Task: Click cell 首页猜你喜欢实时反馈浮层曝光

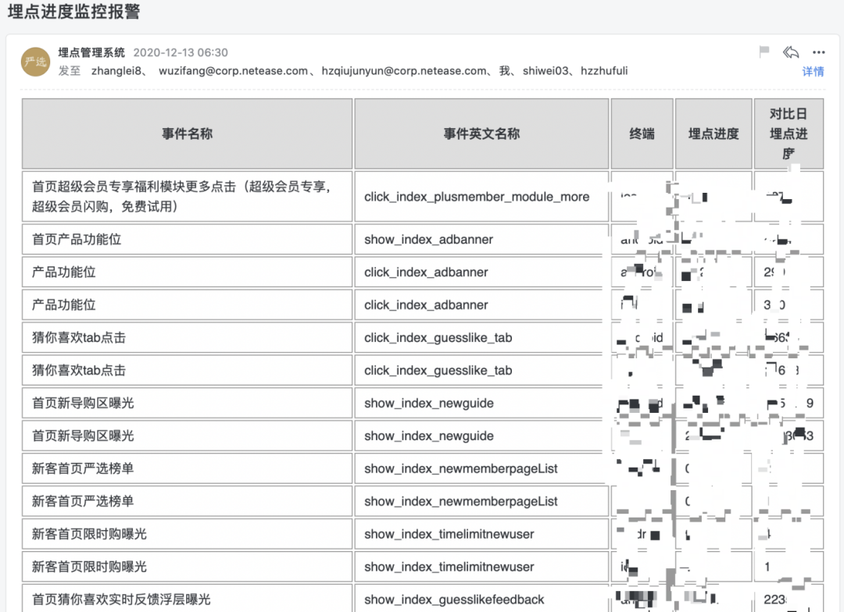Action: pyautogui.click(x=188, y=599)
